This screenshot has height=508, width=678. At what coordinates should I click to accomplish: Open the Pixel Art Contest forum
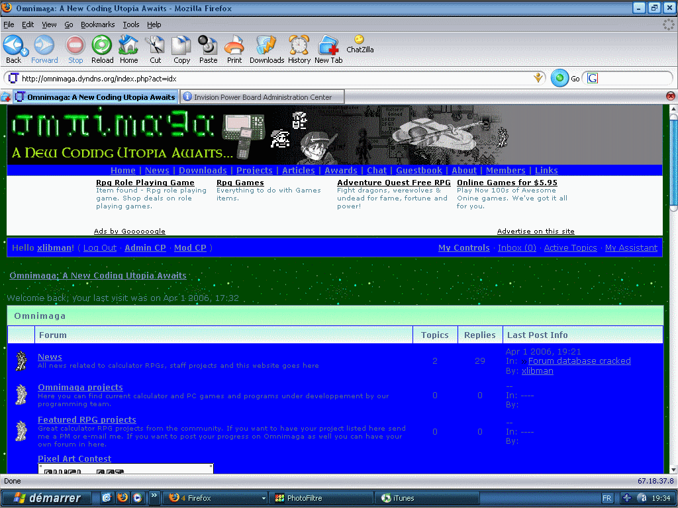click(74, 458)
